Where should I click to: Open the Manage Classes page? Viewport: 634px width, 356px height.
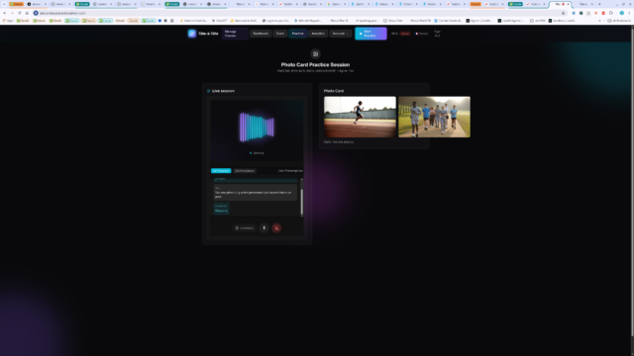(235, 34)
